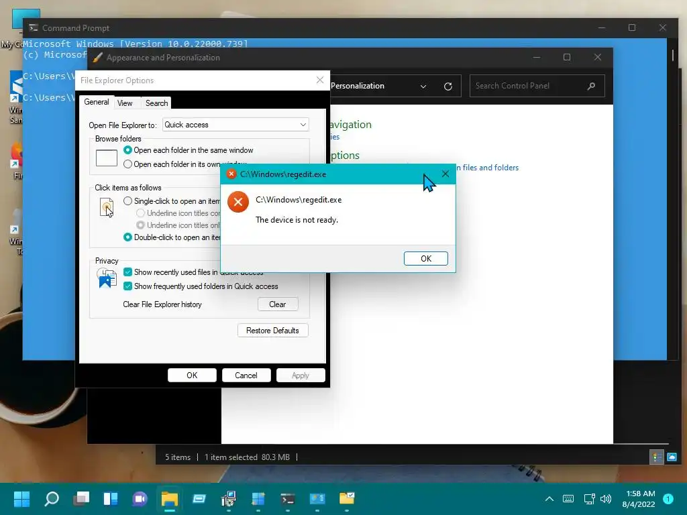Open the Windows Start menu

[x=21, y=499]
